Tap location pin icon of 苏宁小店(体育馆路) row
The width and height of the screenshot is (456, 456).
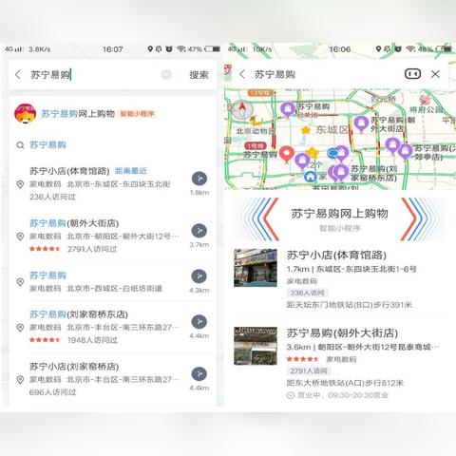20,184
